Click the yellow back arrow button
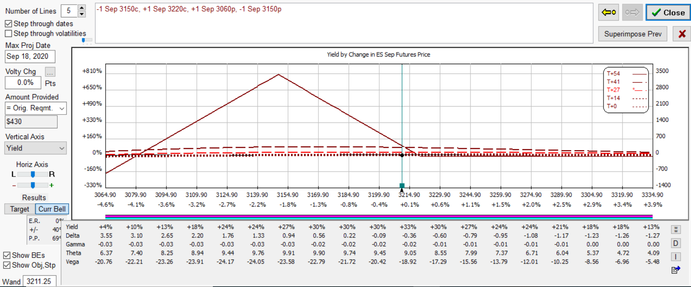 tap(608, 12)
